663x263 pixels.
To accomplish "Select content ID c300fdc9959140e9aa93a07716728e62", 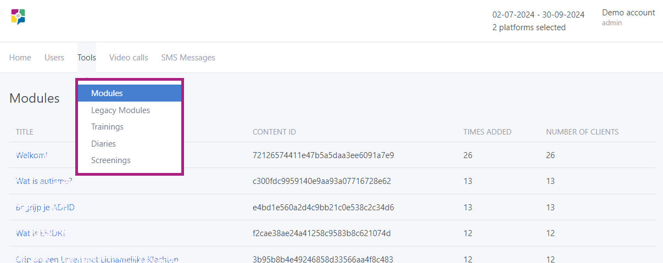I will click(x=322, y=181).
